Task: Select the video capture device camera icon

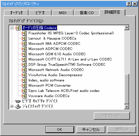Action: 18,101
